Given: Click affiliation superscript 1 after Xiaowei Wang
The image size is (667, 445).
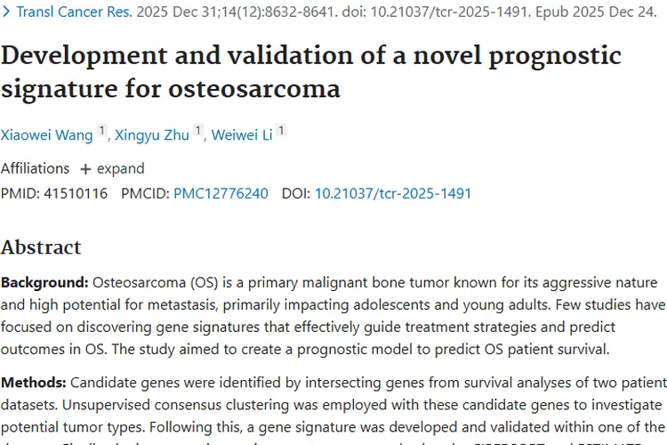Looking at the screenshot, I should [x=102, y=132].
